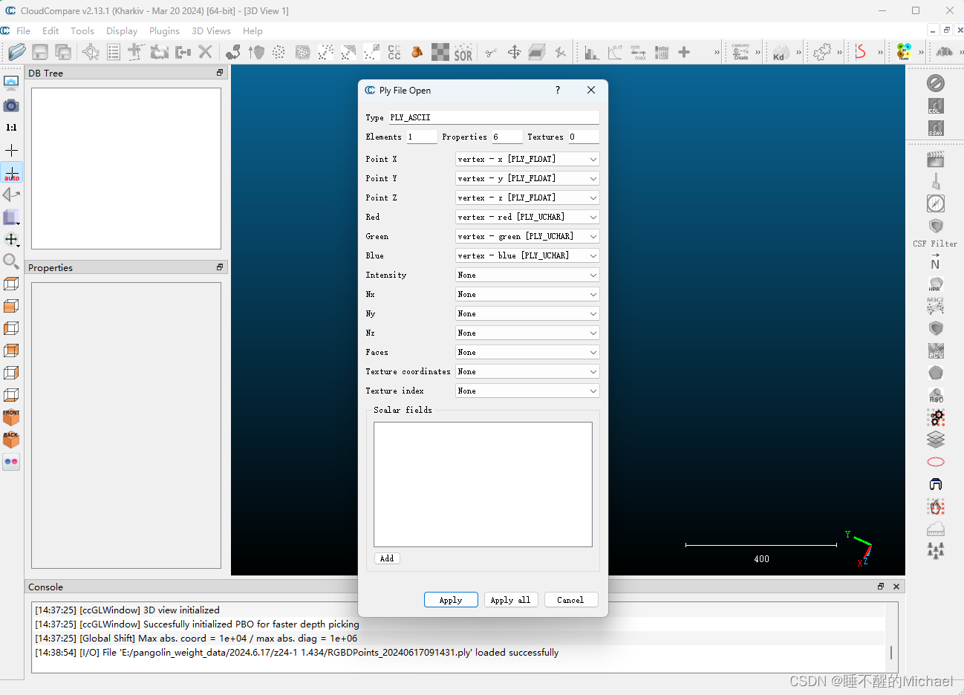This screenshot has width=964, height=695.
Task: Click the Apply all button
Action: tap(511, 600)
